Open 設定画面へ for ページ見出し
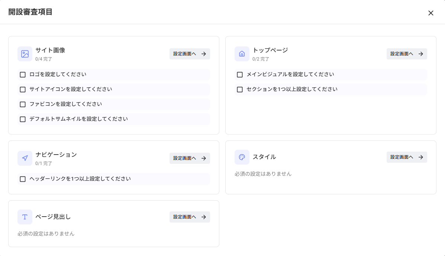The height and width of the screenshot is (256, 445). (x=190, y=217)
